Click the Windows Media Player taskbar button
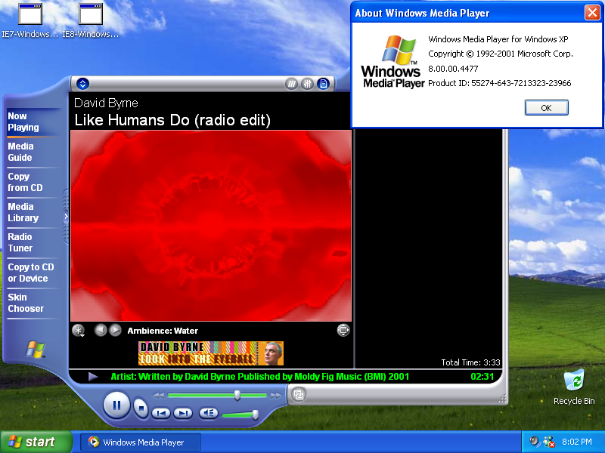 coord(141,442)
